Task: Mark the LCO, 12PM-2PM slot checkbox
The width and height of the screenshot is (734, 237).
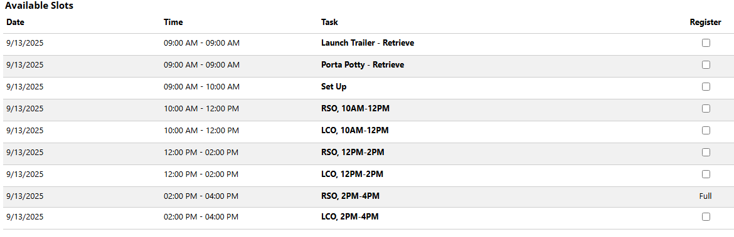Action: [705, 174]
